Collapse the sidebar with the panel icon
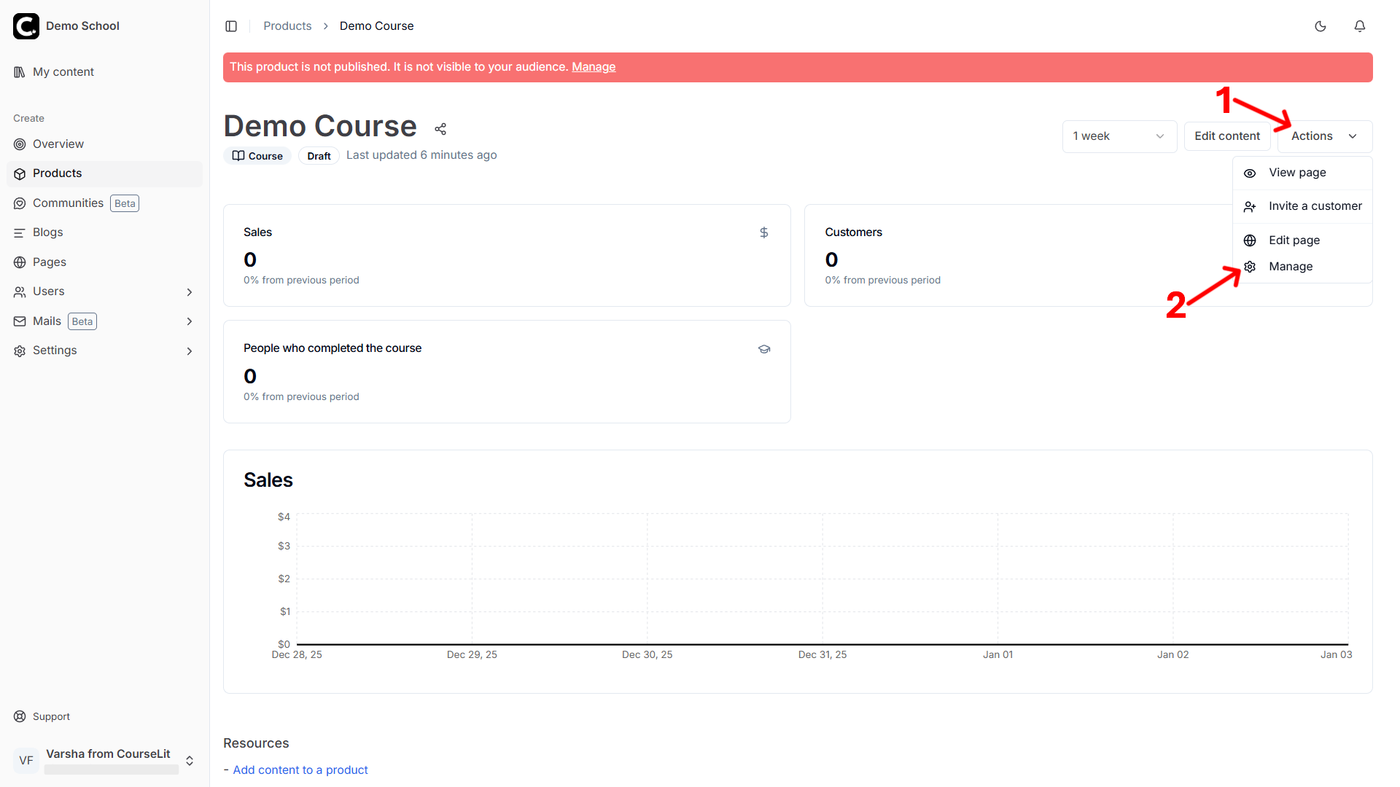 [231, 26]
